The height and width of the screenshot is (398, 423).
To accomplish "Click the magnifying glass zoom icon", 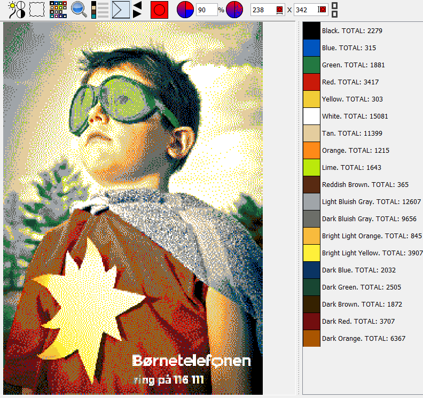I will [x=79, y=10].
